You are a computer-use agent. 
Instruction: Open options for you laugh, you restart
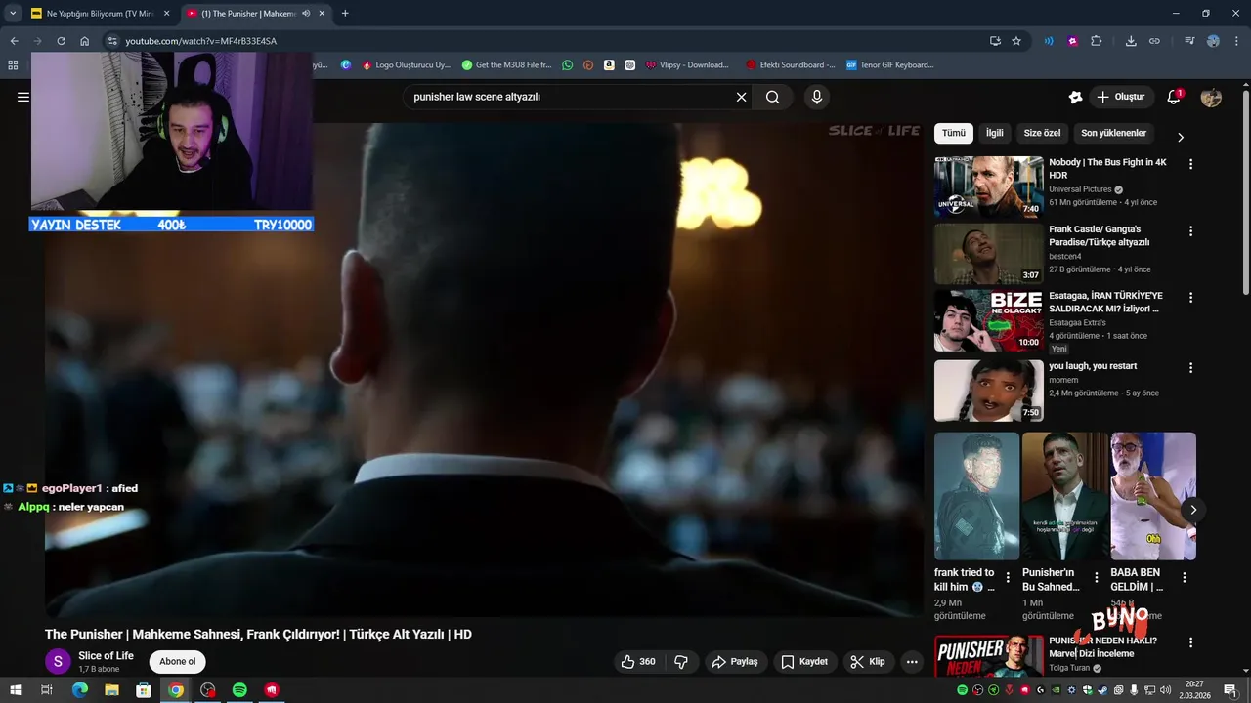click(x=1190, y=367)
